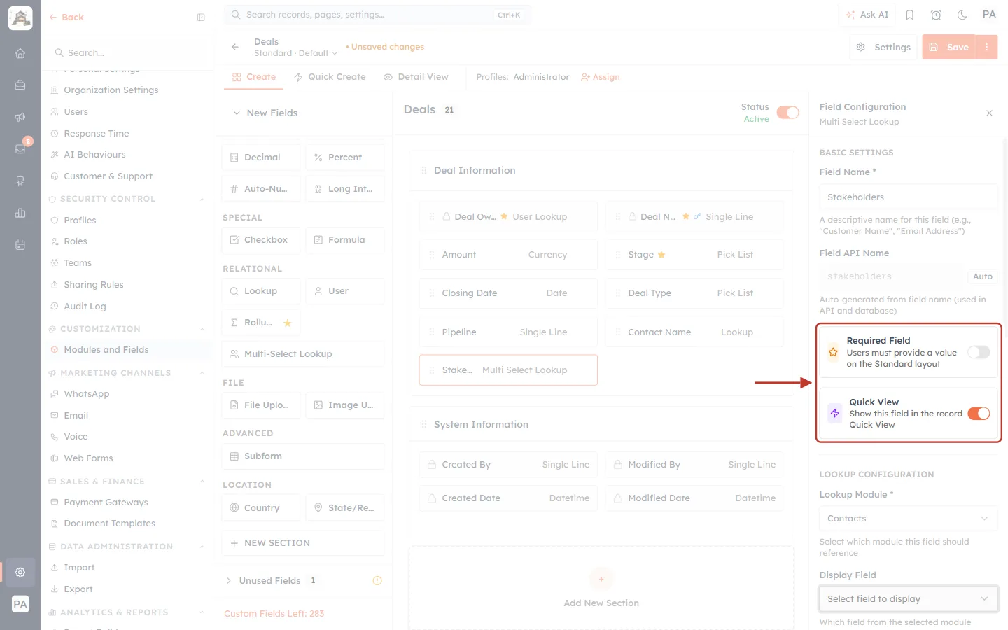
Task: Toggle the sidebar collapse icon near Back
Action: 201,17
